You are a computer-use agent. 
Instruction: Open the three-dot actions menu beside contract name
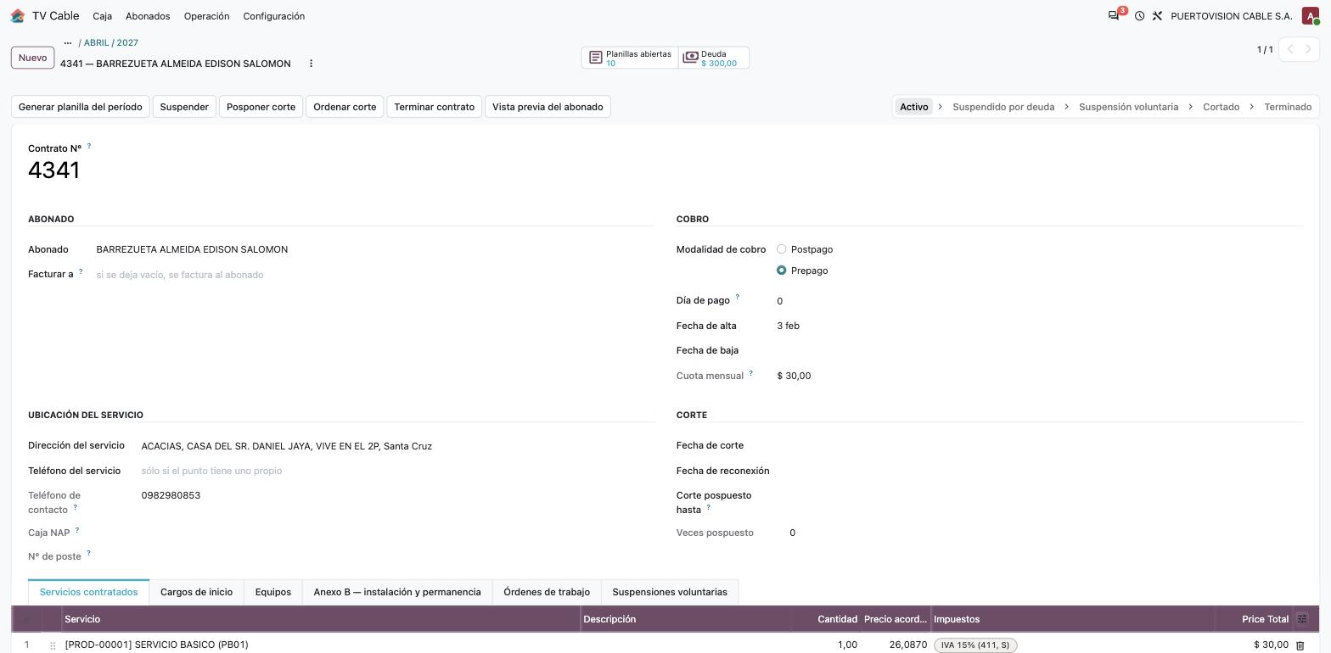311,64
